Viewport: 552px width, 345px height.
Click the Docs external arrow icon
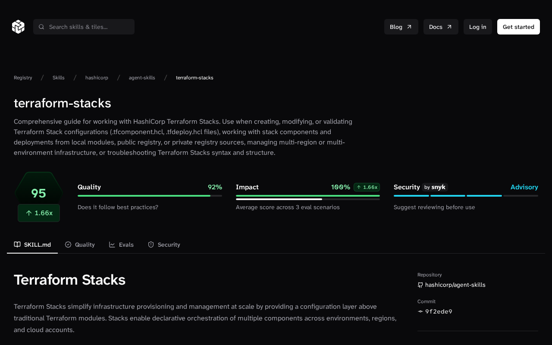[449, 27]
